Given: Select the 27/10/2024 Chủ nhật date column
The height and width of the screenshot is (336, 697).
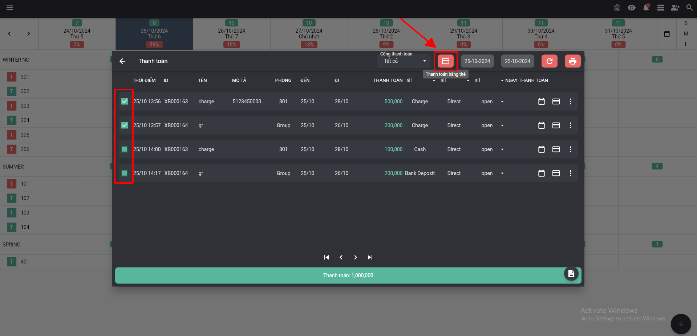Looking at the screenshot, I should [x=309, y=34].
